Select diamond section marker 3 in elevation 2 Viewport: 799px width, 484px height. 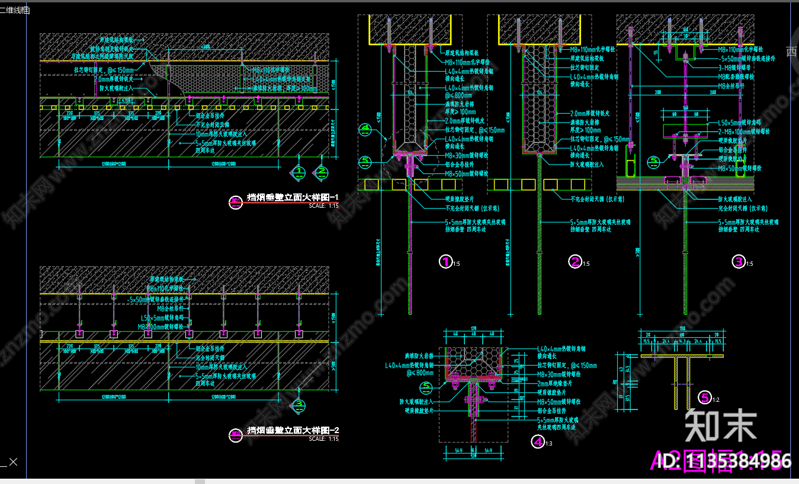tap(300, 405)
